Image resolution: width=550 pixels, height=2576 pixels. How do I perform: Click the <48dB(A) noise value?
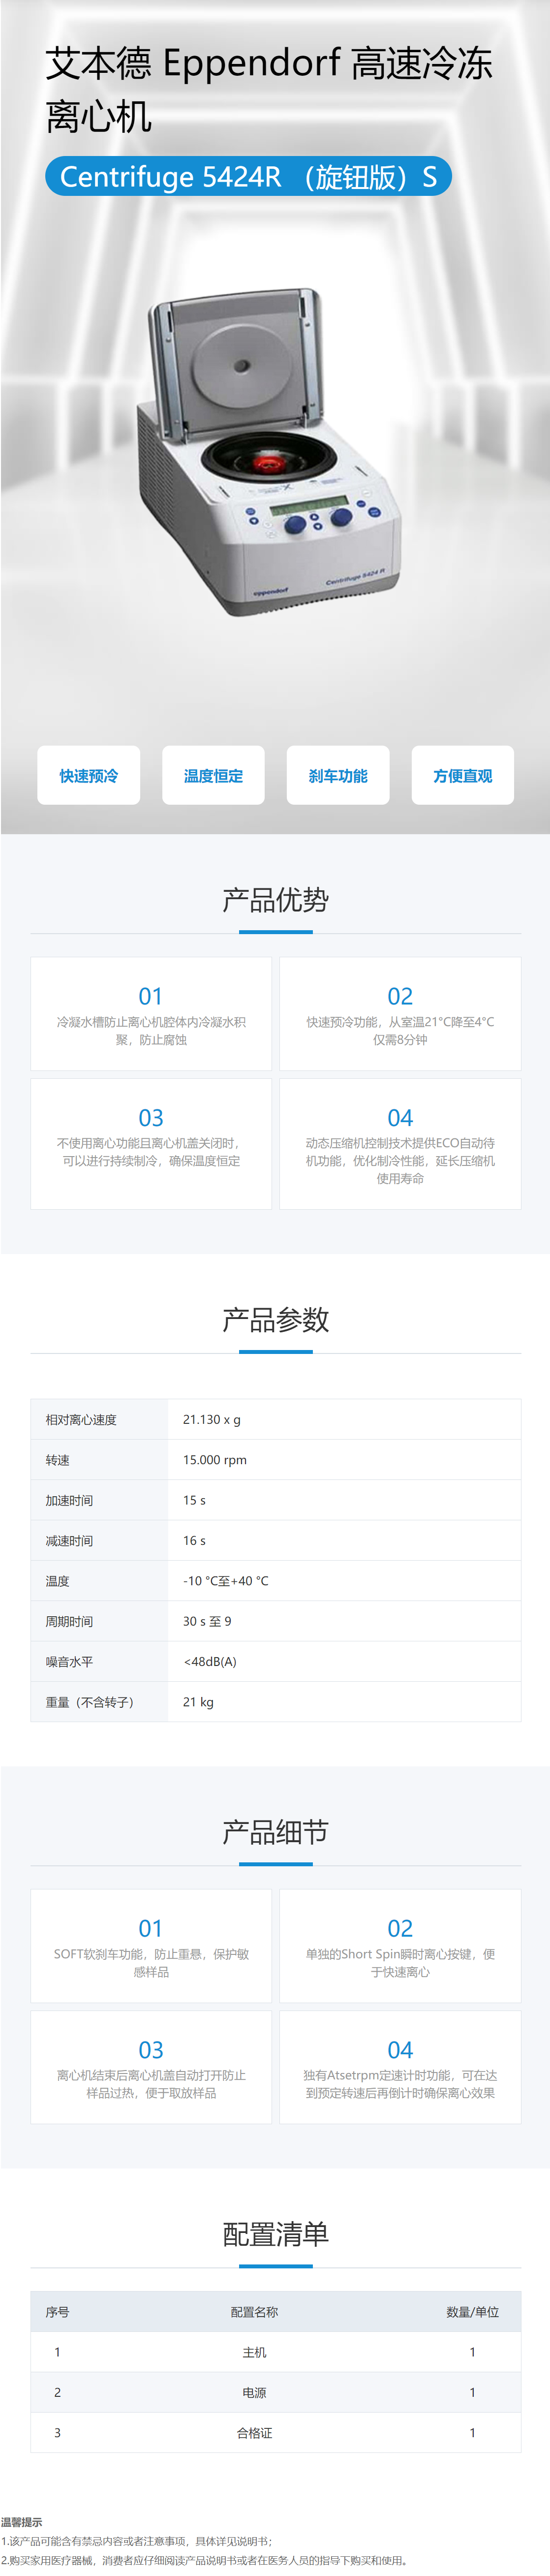(x=210, y=1662)
